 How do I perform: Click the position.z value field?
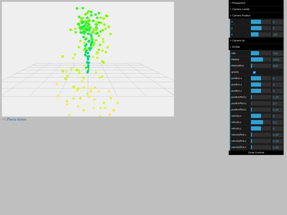[x=277, y=91]
